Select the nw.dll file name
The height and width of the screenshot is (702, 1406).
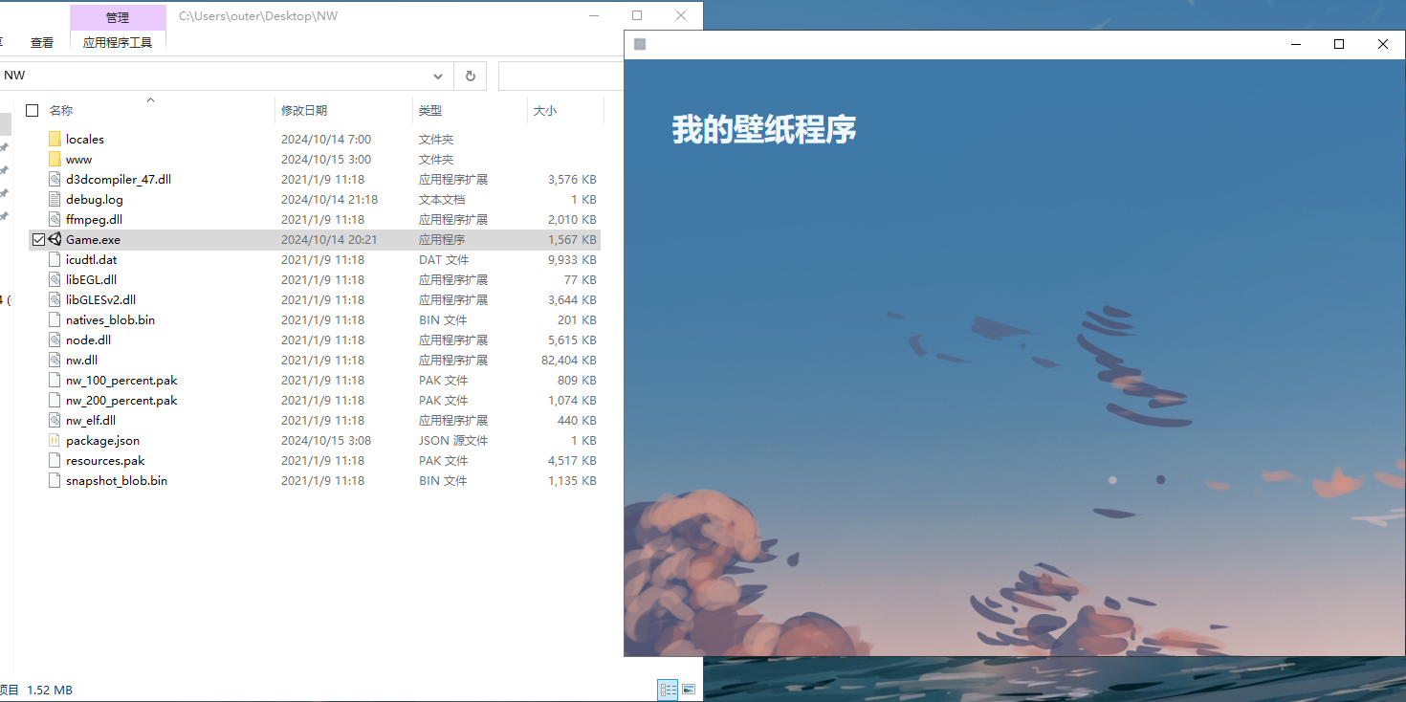[x=81, y=361]
